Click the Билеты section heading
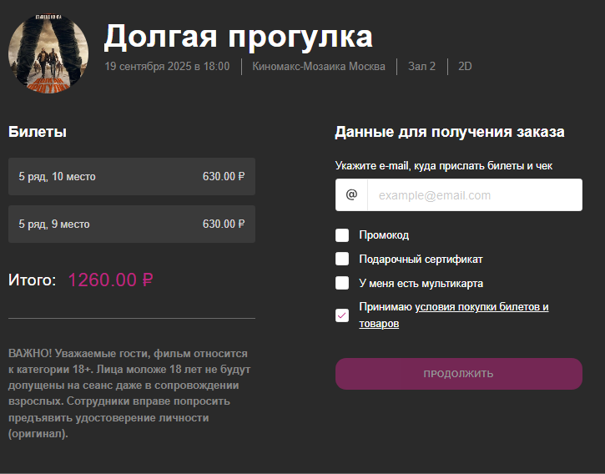Image resolution: width=605 pixels, height=474 pixels. (x=38, y=132)
